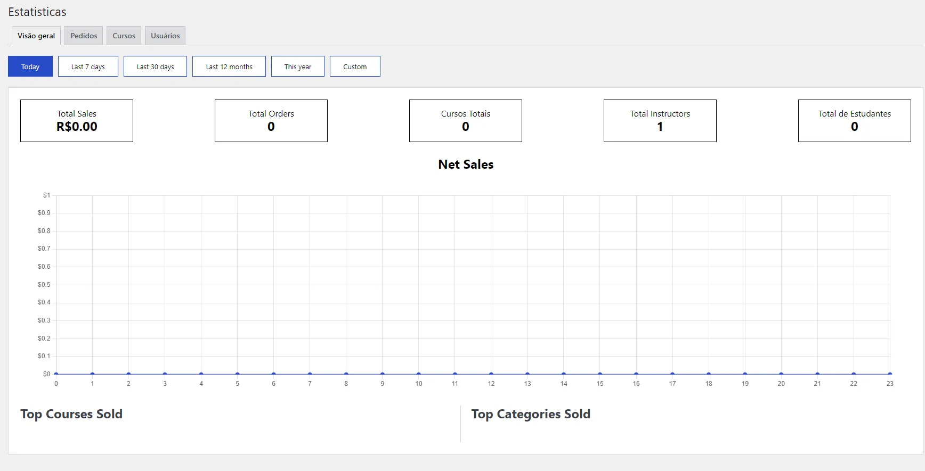The width and height of the screenshot is (925, 471).
Task: Filter statistics by Last 7 days
Action: 88,67
